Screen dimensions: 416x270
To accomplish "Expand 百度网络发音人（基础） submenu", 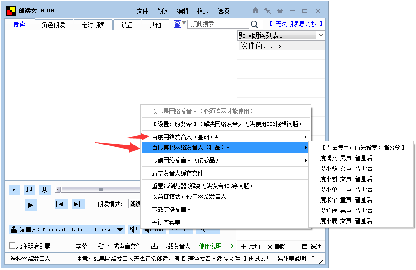I will (224, 137).
